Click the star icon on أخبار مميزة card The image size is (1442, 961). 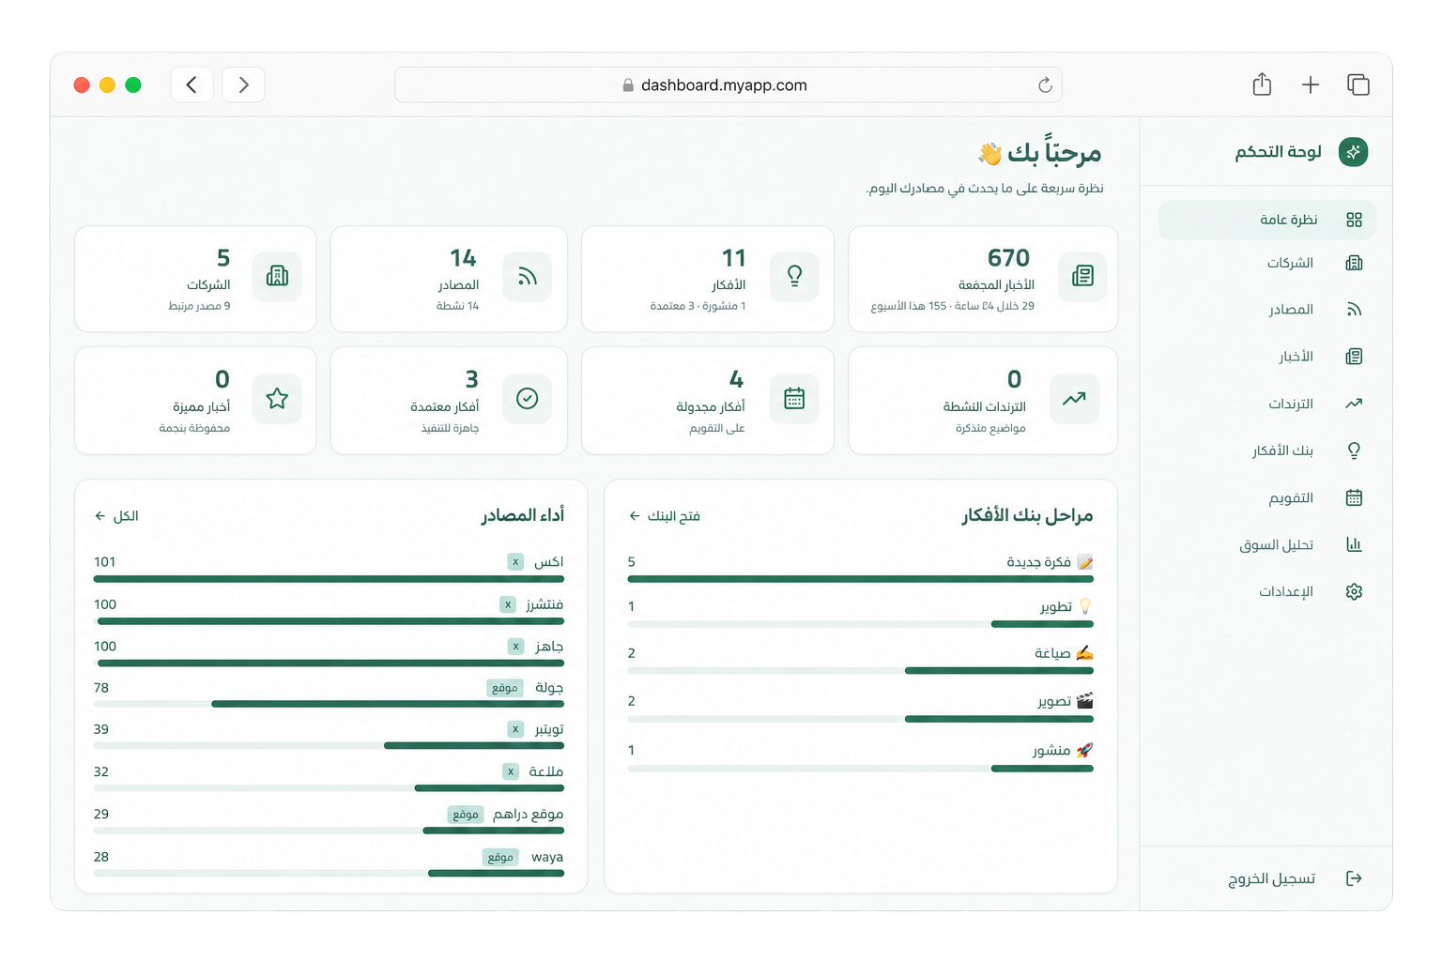277,399
